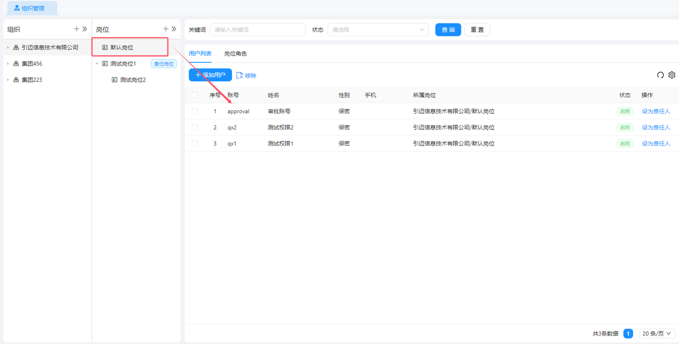This screenshot has height=344, width=679.
Task: Collapse the 测试岗位1 tree node
Action: click(x=97, y=64)
